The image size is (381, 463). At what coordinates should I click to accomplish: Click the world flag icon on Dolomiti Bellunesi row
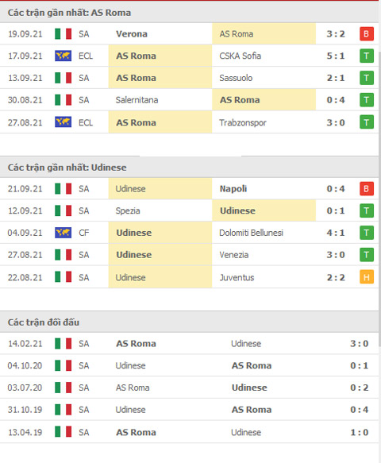pos(63,233)
